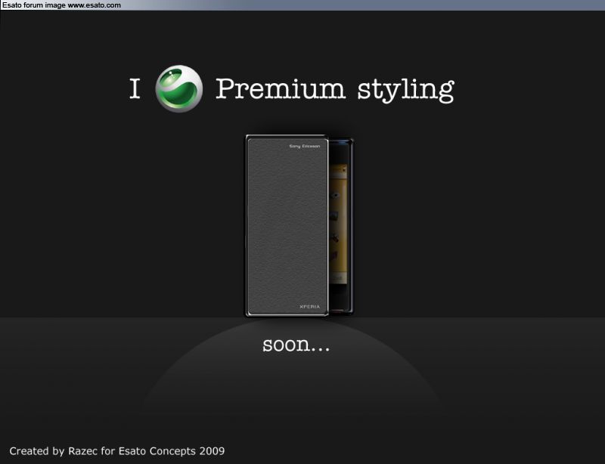Click the year 2009 in the credit line
This screenshot has height=464, width=605.
tap(212, 451)
